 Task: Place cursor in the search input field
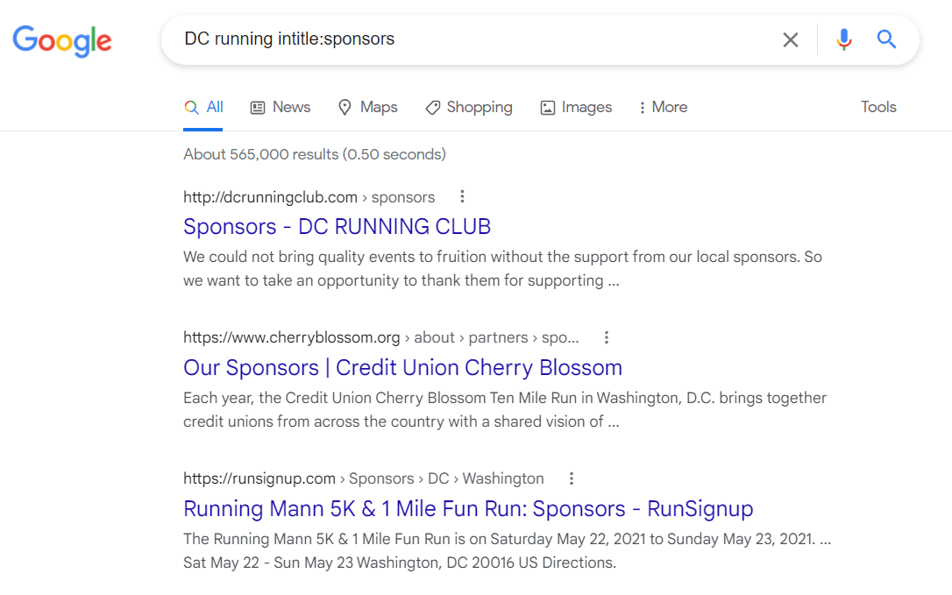pos(482,39)
